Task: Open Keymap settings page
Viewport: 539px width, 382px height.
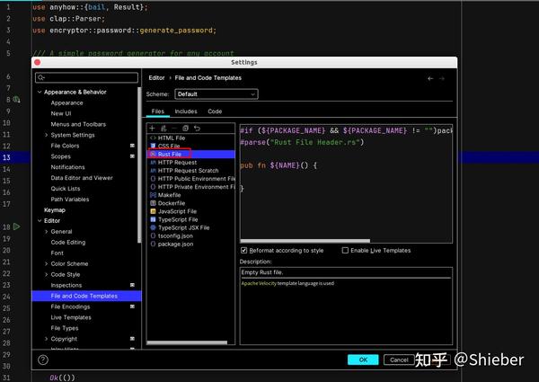Action: 55,210
